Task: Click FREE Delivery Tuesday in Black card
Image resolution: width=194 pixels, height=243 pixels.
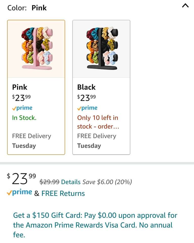Action: pos(97,141)
